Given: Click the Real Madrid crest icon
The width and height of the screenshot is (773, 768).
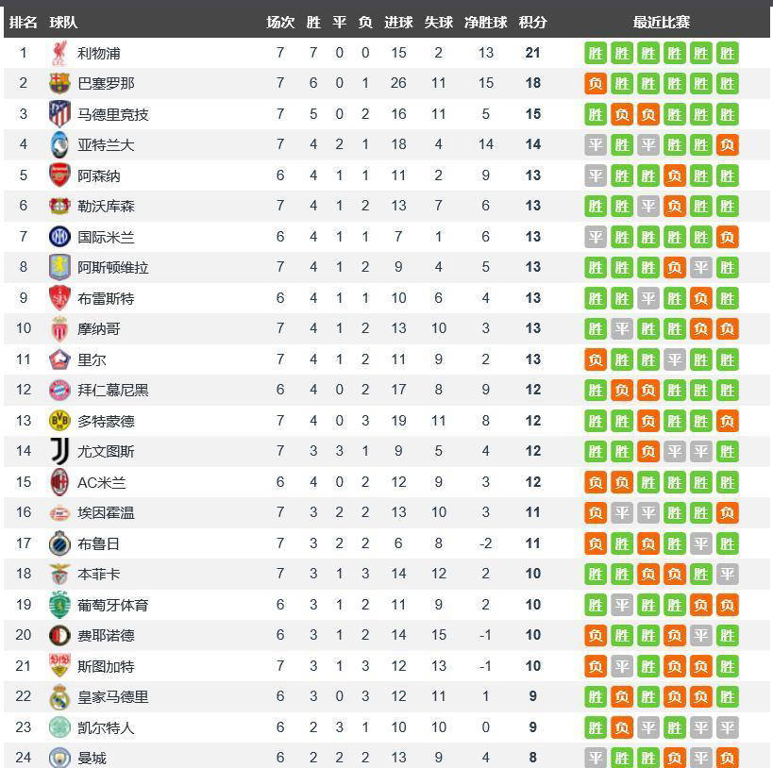Looking at the screenshot, I should [59, 697].
